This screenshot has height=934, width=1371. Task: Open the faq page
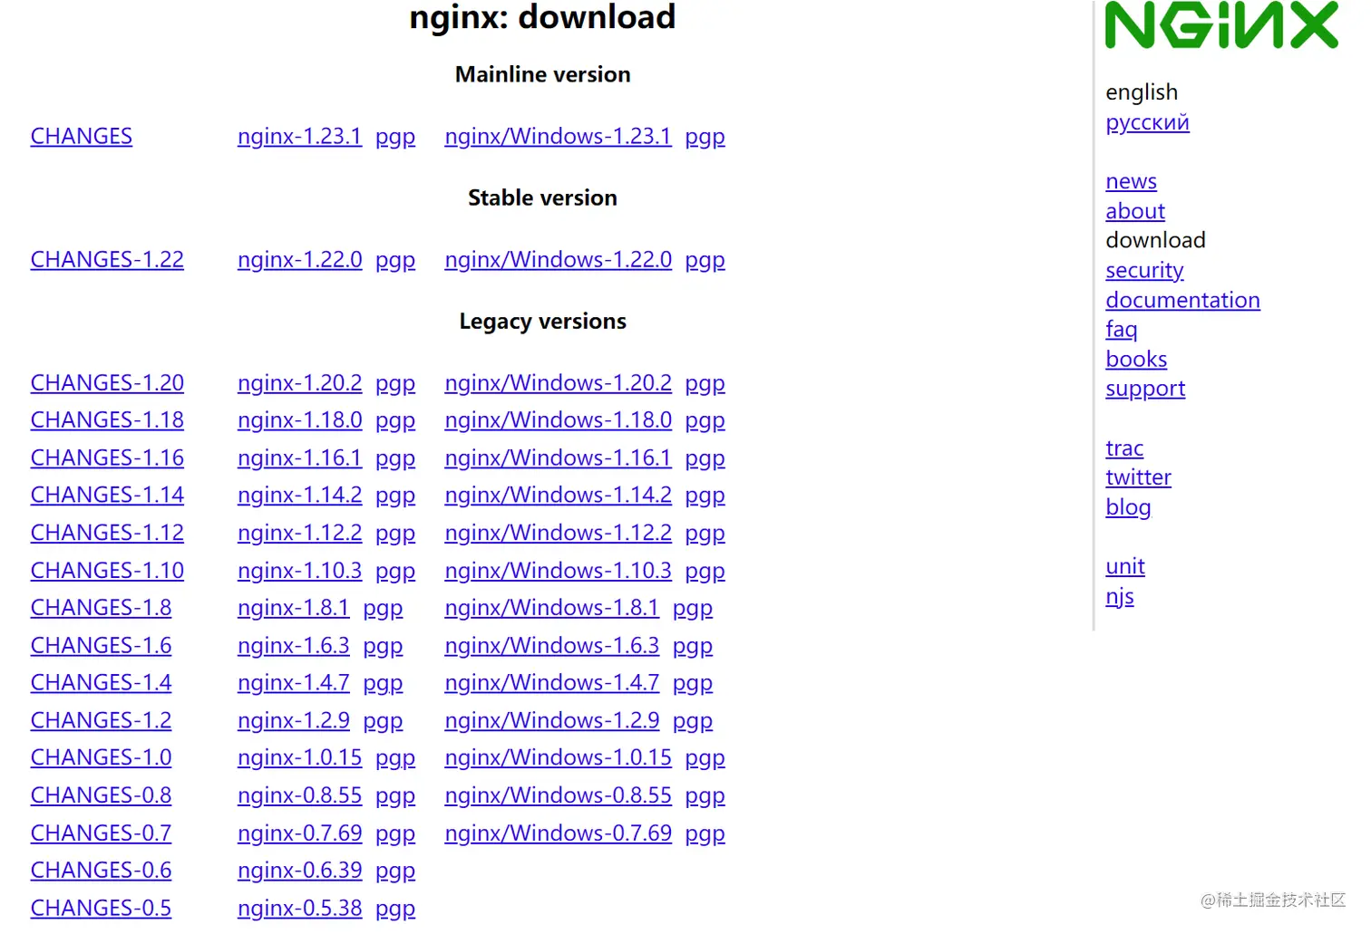1121,330
